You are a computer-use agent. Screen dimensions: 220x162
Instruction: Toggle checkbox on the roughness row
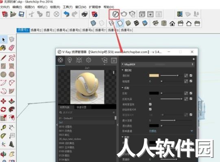coord(191,81)
